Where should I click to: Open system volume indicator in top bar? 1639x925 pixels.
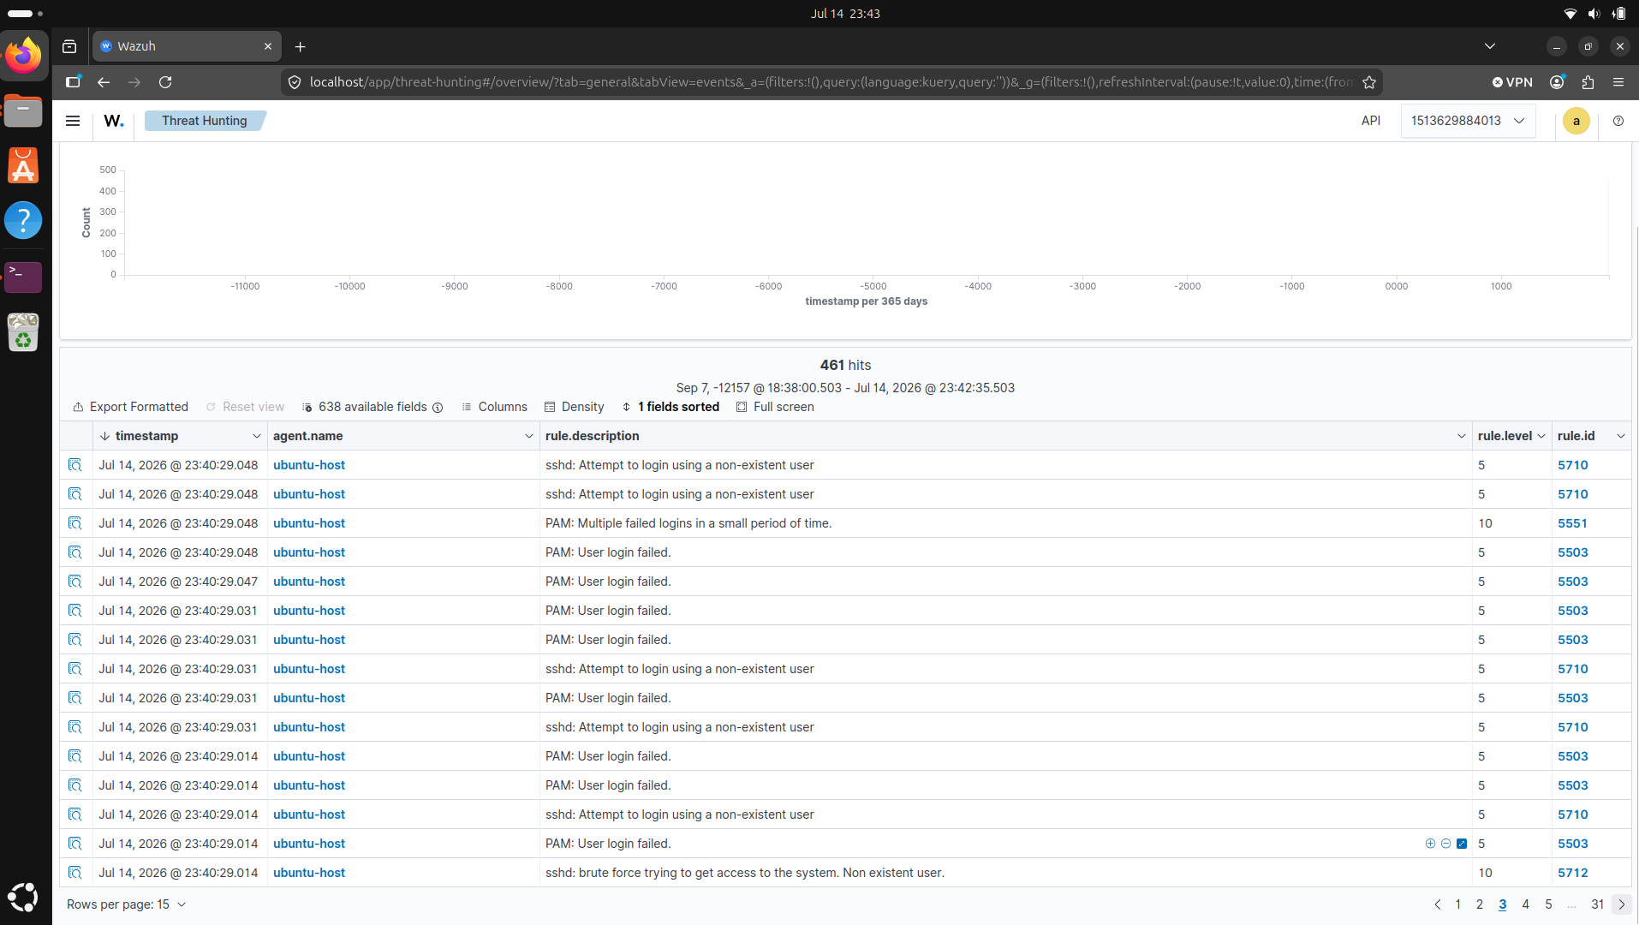pyautogui.click(x=1593, y=14)
